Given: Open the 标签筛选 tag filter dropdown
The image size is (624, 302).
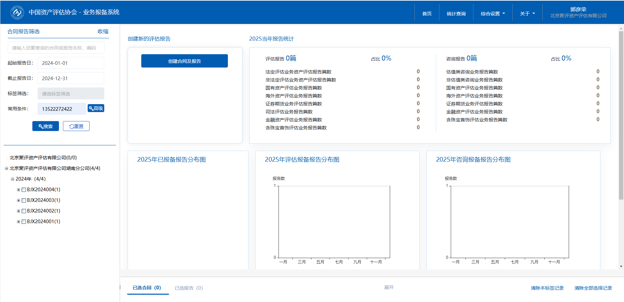Looking at the screenshot, I should click(71, 94).
